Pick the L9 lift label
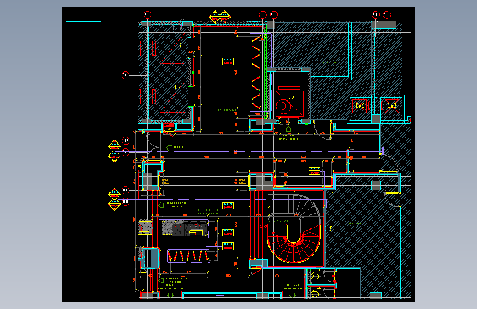 click(x=291, y=97)
